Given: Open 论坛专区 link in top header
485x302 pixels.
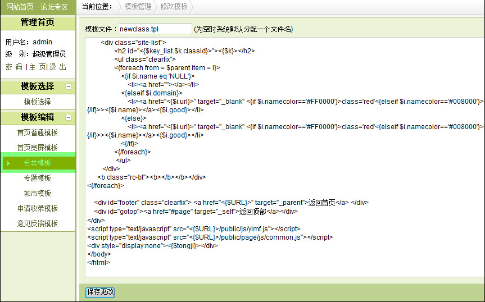Looking at the screenshot, I should tap(54, 7).
